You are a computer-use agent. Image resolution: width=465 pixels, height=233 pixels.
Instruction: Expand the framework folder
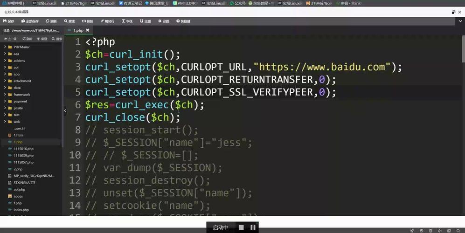(5, 95)
